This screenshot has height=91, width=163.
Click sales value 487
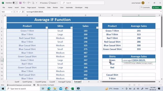click(86, 53)
